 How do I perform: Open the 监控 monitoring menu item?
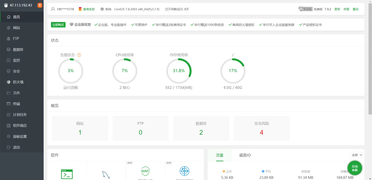[22, 60]
